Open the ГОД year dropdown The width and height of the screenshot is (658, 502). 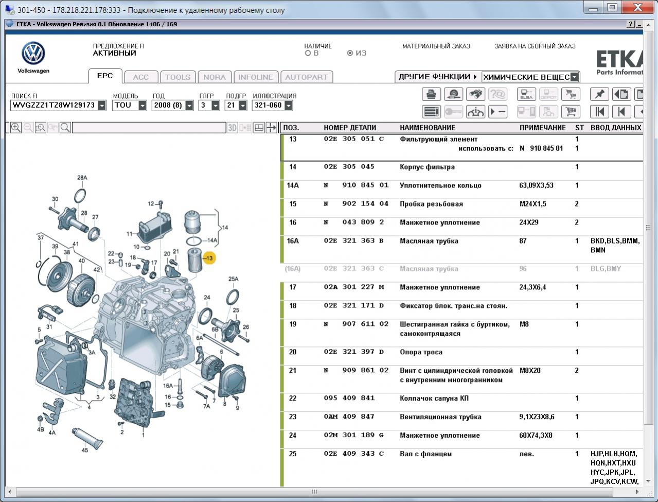click(x=189, y=105)
